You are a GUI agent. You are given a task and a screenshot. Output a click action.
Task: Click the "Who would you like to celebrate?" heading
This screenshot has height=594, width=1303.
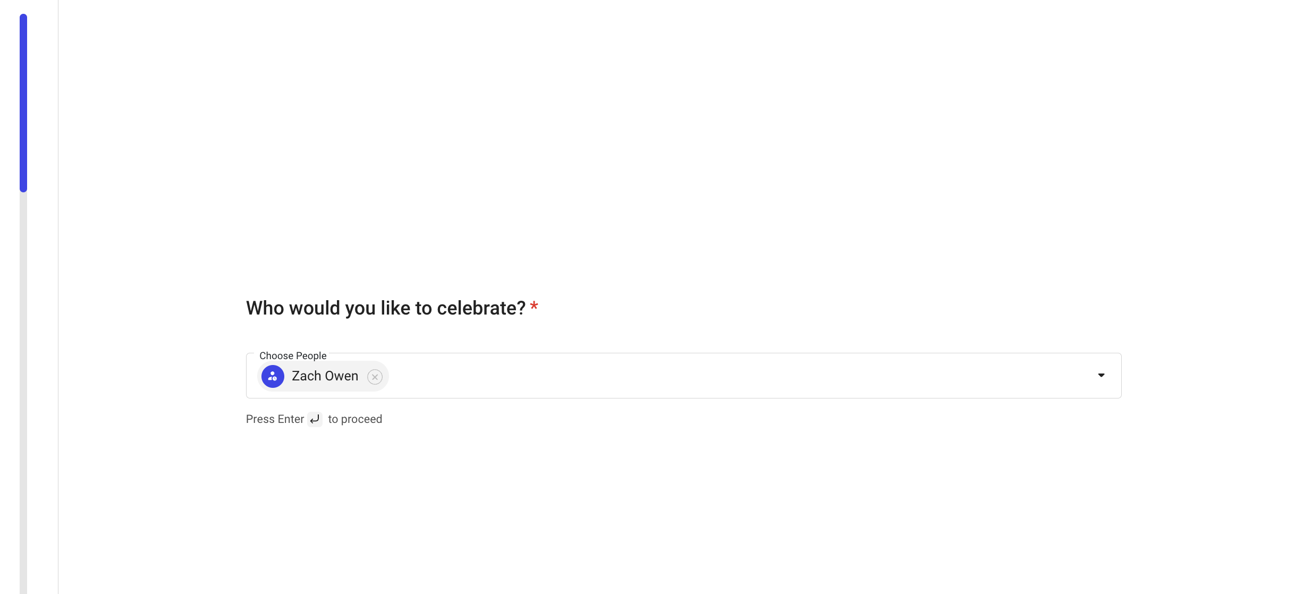386,308
